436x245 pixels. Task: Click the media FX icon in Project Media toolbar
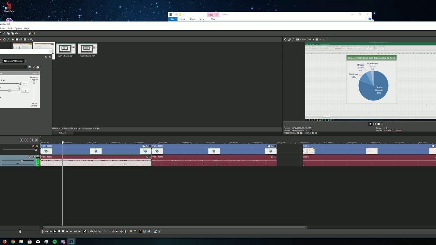point(9,39)
